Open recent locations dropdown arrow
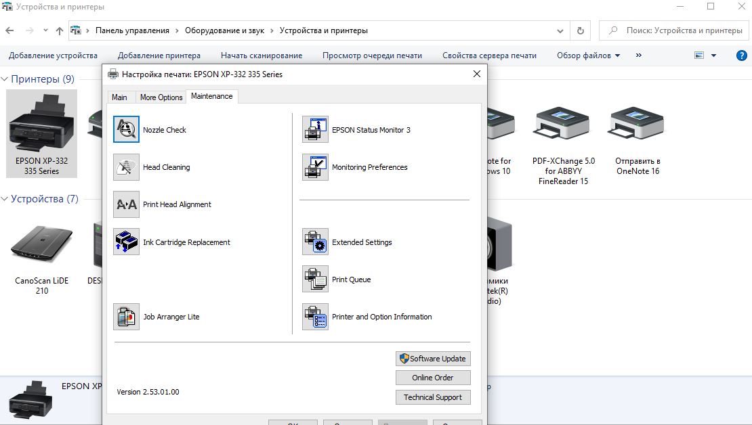Screen dimensions: 752x425 pyautogui.click(x=45, y=30)
